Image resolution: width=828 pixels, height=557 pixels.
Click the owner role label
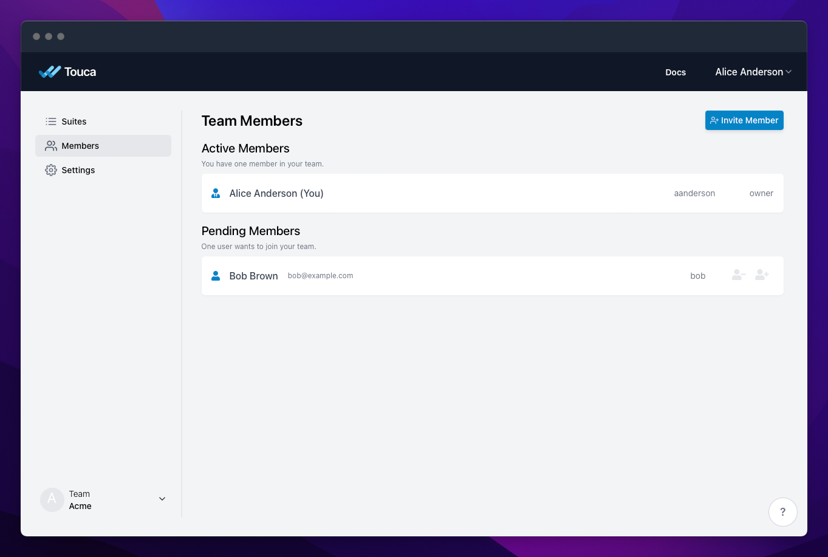761,193
